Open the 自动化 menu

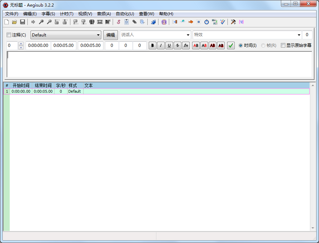(x=125, y=14)
